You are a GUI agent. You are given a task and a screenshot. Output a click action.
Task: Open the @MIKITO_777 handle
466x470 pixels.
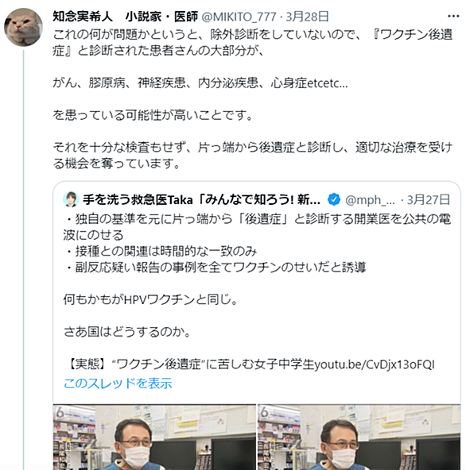click(239, 17)
